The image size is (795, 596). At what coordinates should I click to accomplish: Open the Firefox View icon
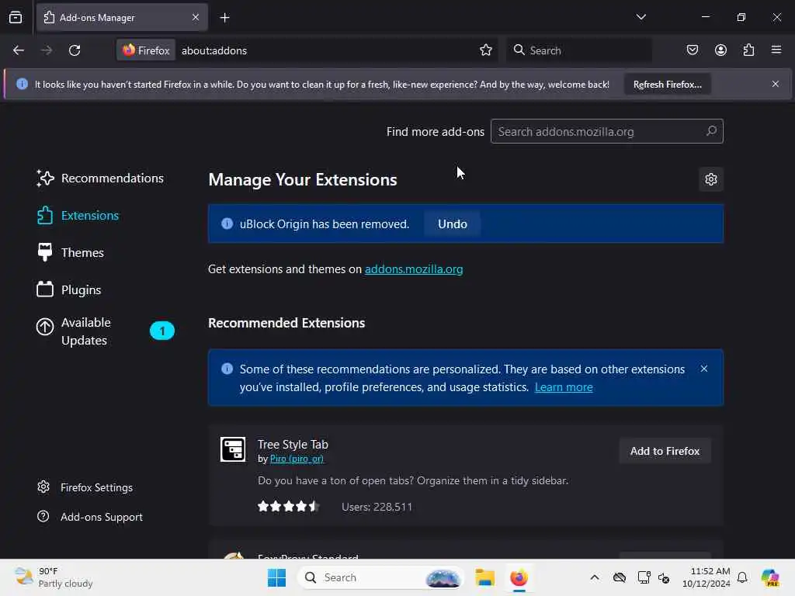coord(16,17)
